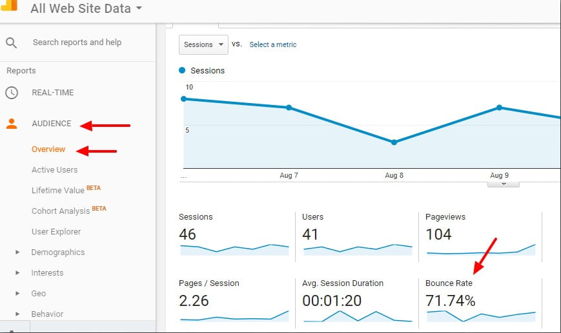The image size is (561, 333).
Task: Click the Aug 8 data point on chart
Action: coord(394,142)
